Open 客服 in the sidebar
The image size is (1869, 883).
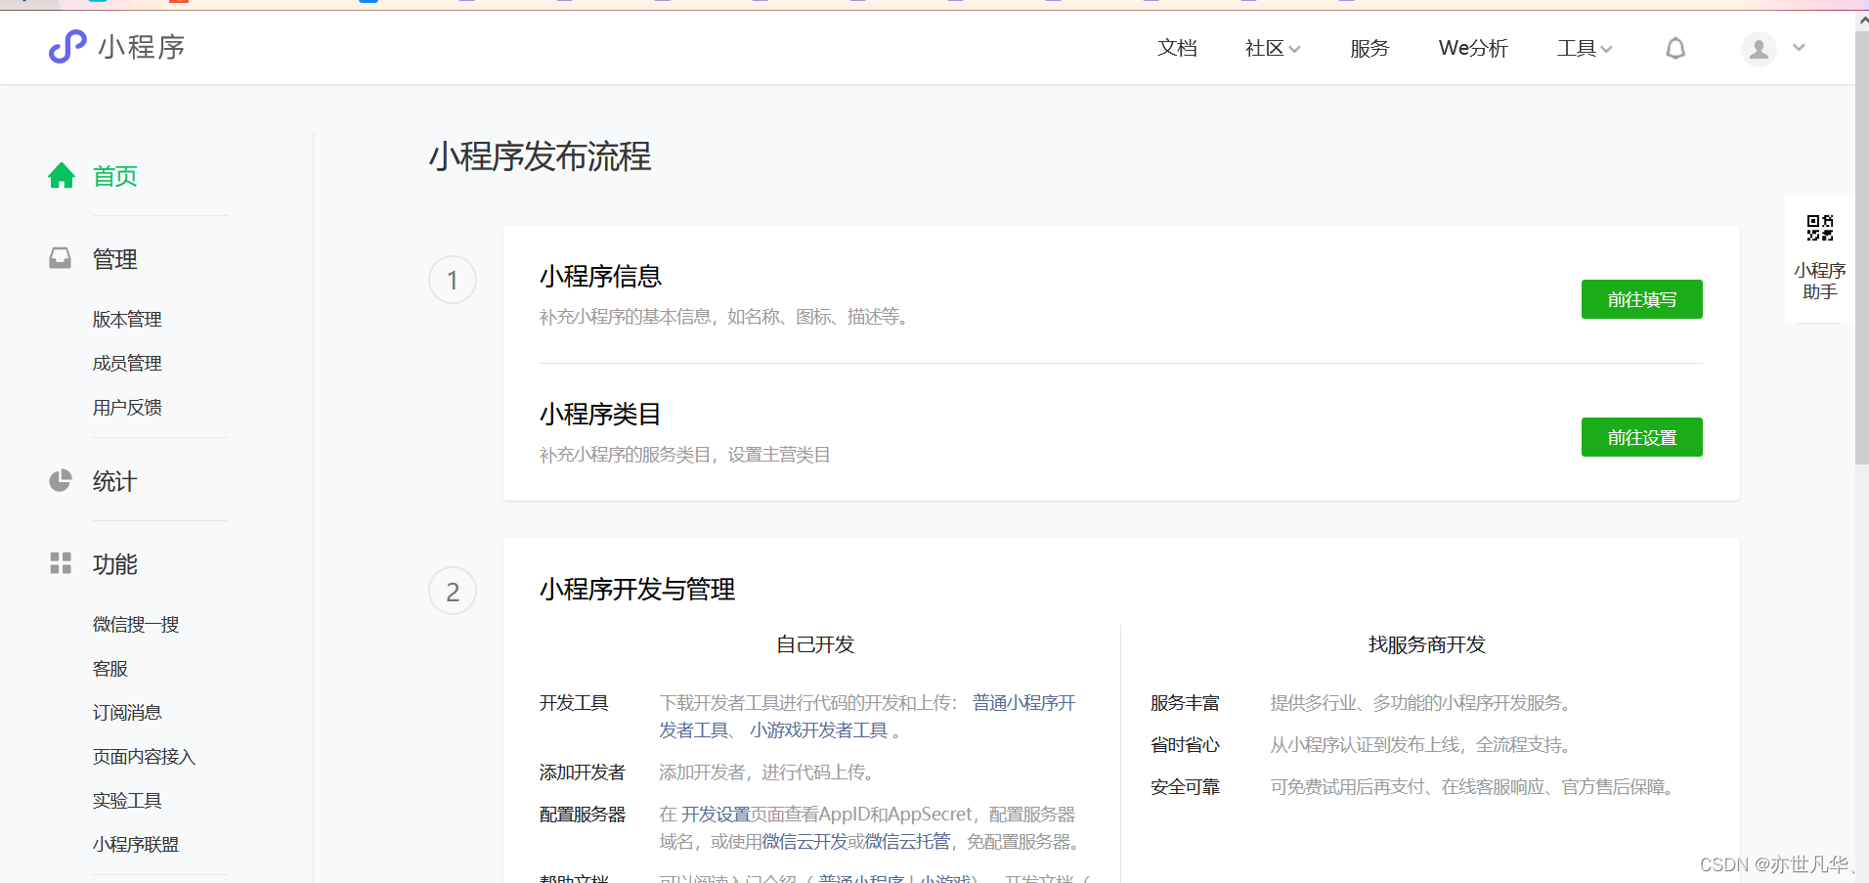pos(110,668)
